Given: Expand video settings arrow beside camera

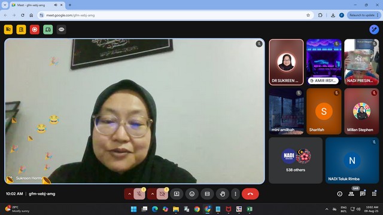Looking at the screenshot, I should [x=152, y=194].
